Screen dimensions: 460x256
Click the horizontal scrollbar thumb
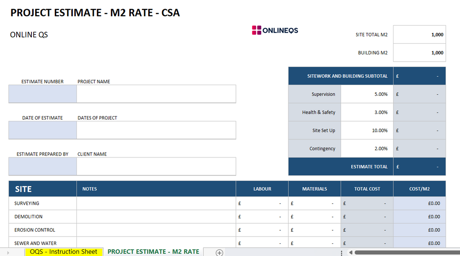click(407, 252)
